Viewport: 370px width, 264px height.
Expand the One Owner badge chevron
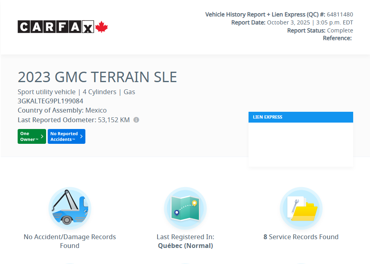point(42,136)
